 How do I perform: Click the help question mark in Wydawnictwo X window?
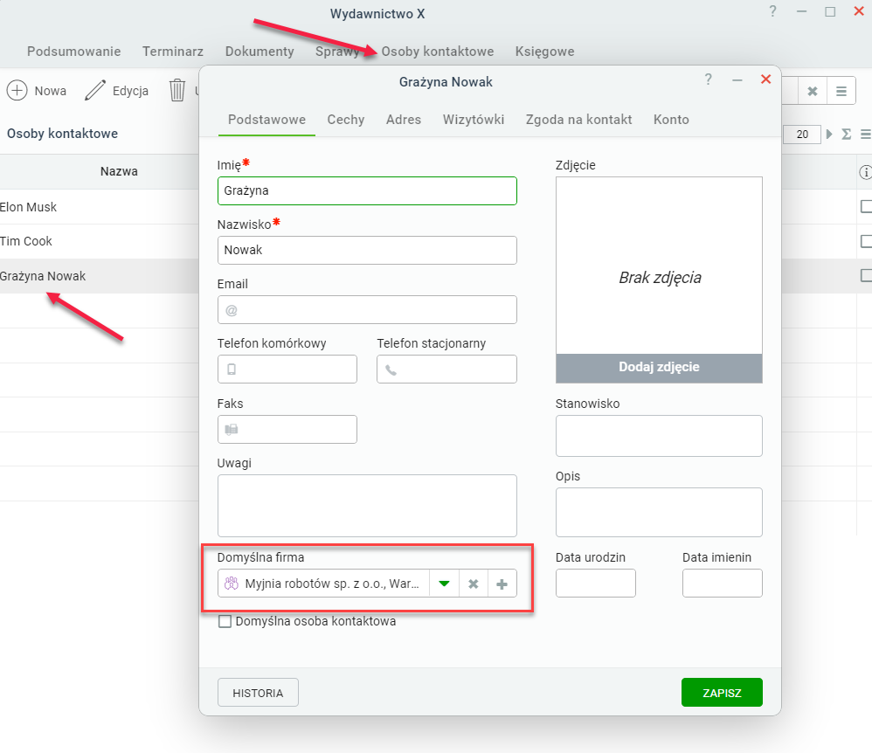pos(772,11)
